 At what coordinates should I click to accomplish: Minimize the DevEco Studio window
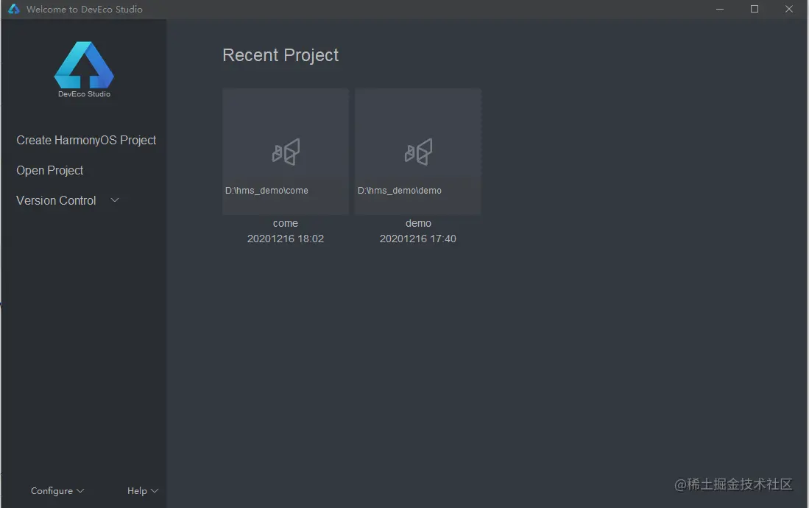(720, 10)
